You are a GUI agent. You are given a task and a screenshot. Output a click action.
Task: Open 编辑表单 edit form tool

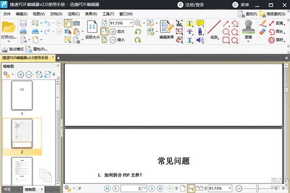tap(167, 29)
